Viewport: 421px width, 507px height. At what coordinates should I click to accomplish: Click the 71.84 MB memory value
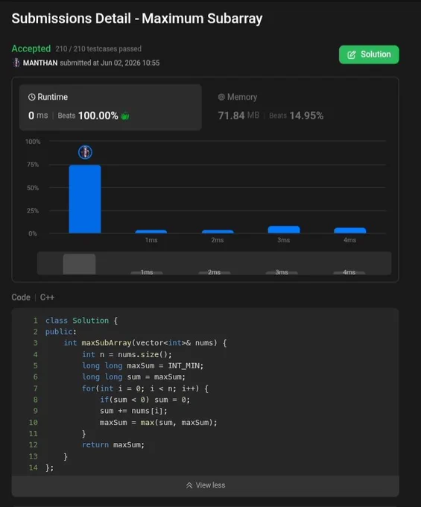pyautogui.click(x=238, y=116)
